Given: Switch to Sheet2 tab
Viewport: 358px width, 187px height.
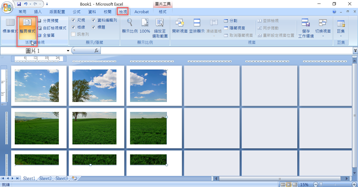Looking at the screenshot, I should click(45, 178).
